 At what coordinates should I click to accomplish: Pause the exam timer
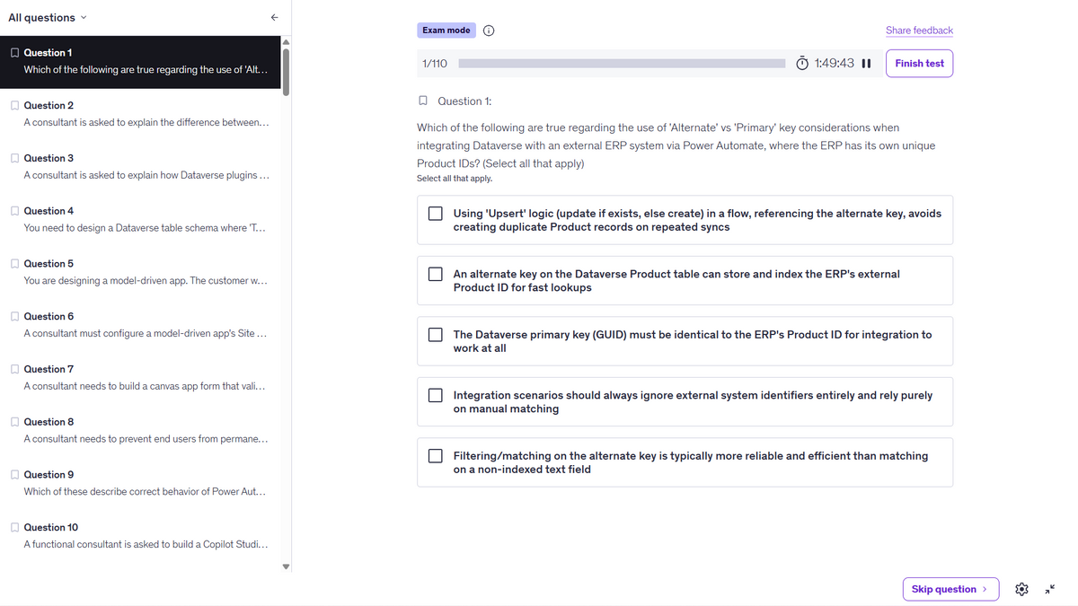[866, 64]
